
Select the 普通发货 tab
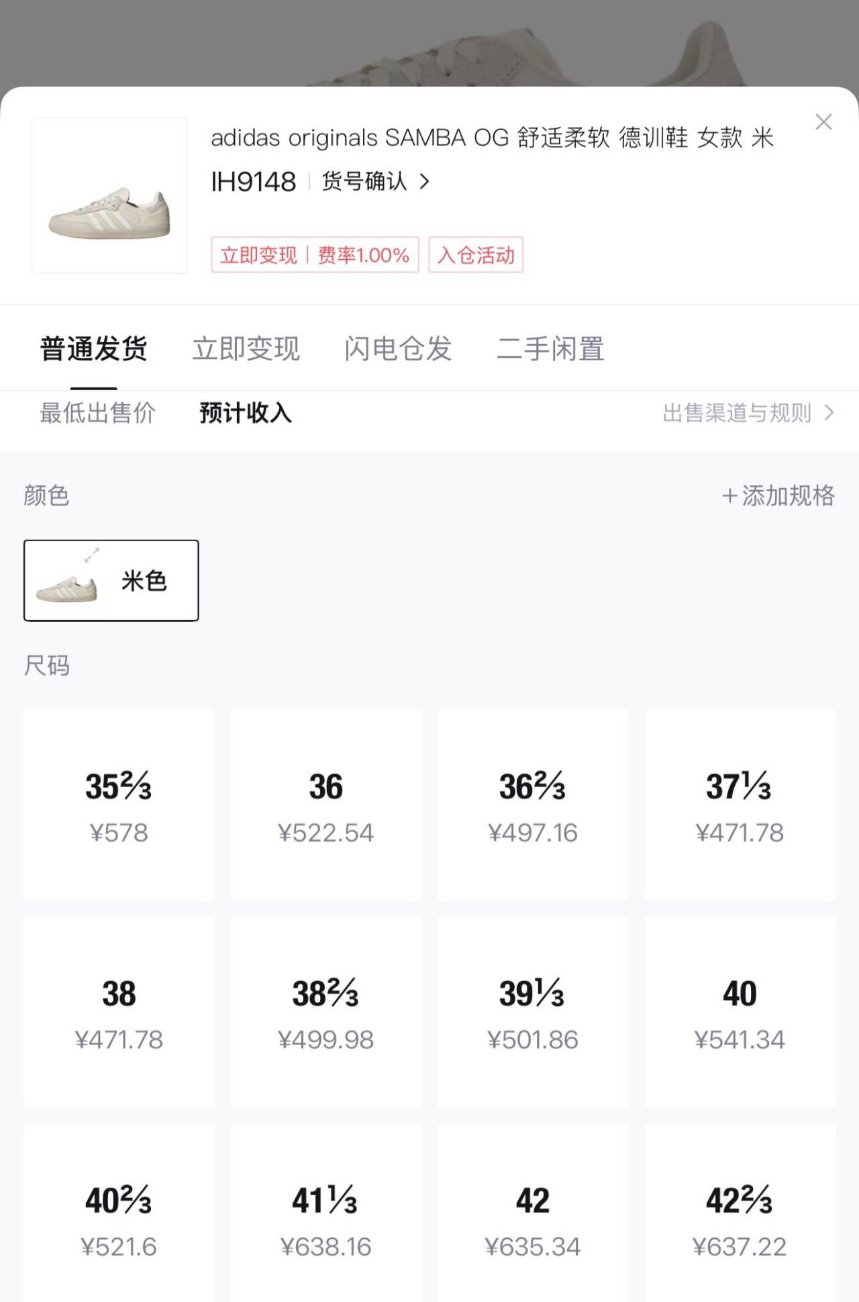[x=94, y=349]
